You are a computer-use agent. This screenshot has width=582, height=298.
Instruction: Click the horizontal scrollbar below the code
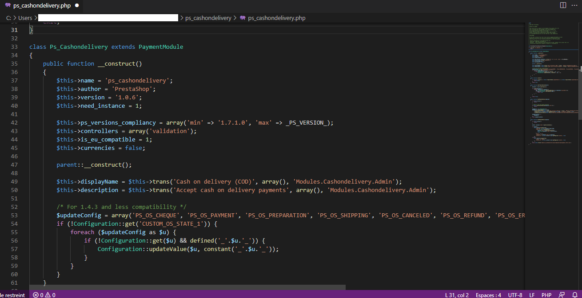click(187, 287)
